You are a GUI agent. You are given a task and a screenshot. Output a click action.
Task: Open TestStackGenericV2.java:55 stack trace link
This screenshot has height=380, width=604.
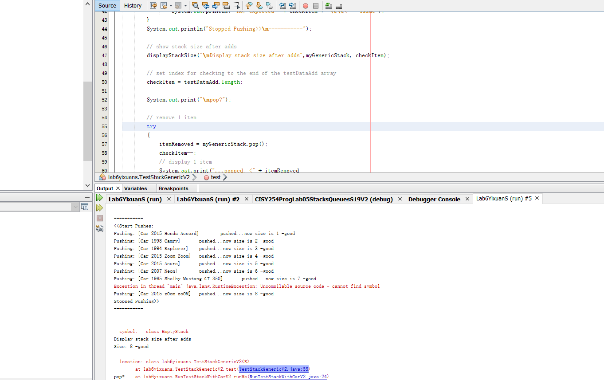[274, 369]
